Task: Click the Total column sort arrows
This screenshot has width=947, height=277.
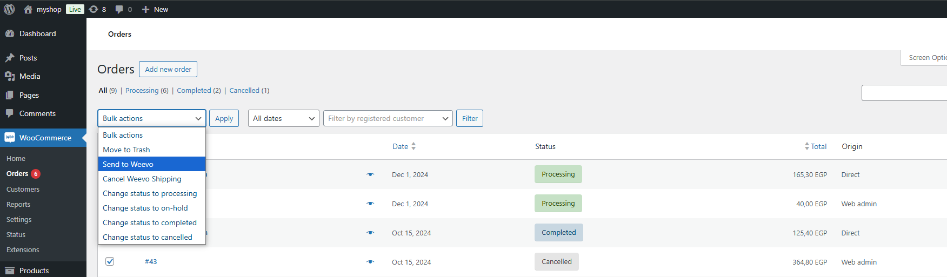Action: pos(807,146)
